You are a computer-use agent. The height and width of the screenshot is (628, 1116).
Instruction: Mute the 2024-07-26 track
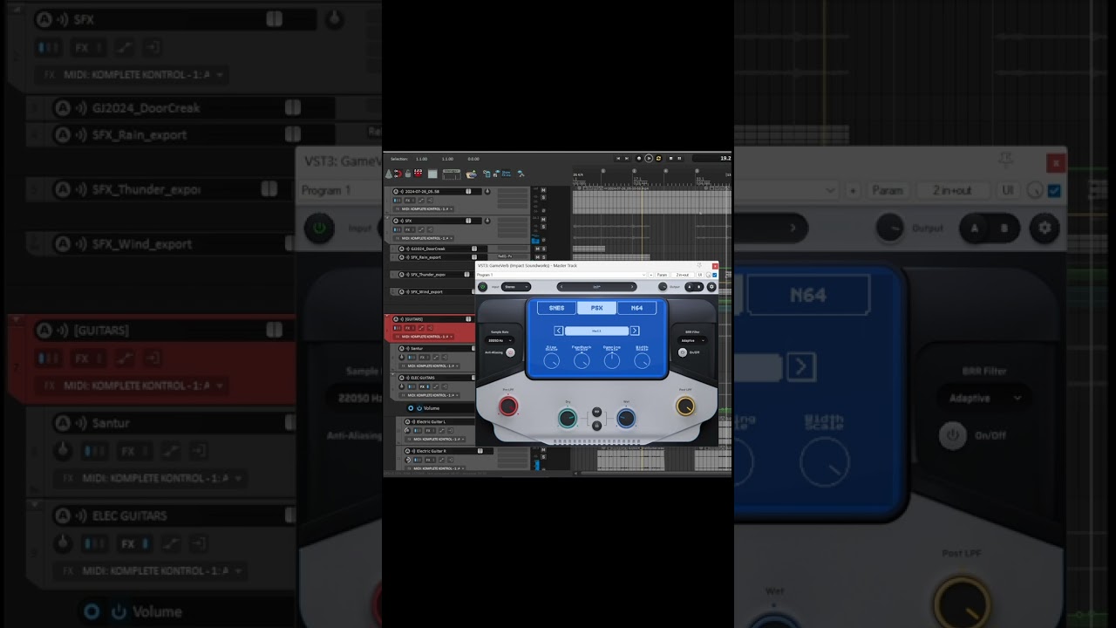click(543, 190)
